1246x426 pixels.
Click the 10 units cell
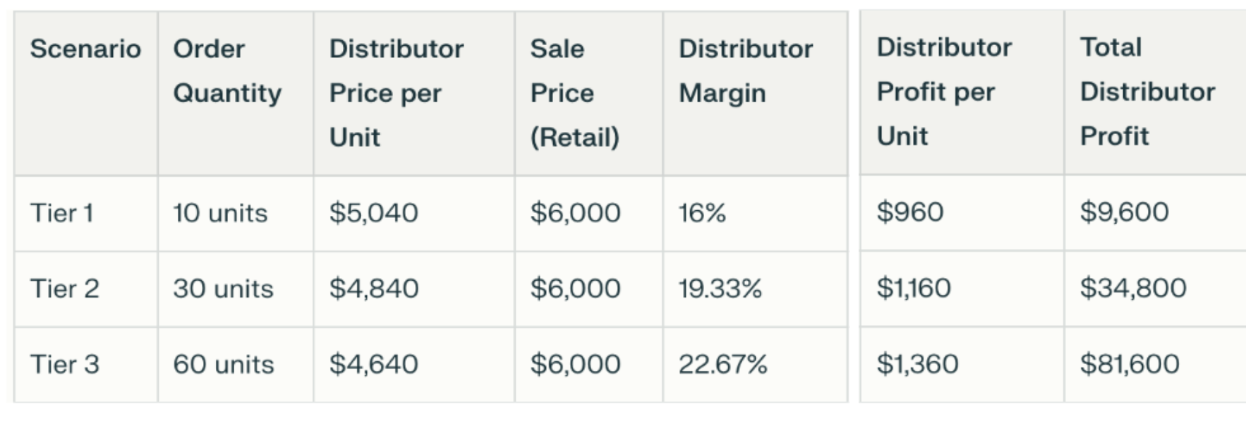(x=220, y=213)
